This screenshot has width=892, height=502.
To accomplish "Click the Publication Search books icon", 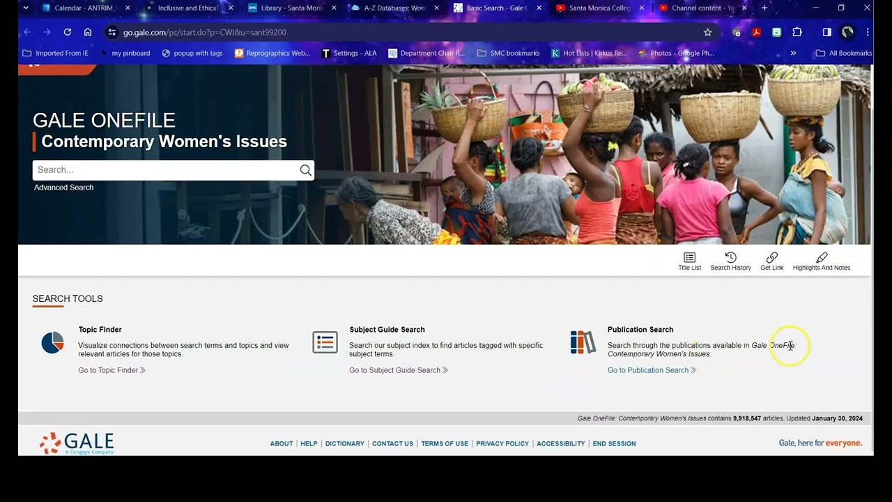I will click(x=583, y=342).
